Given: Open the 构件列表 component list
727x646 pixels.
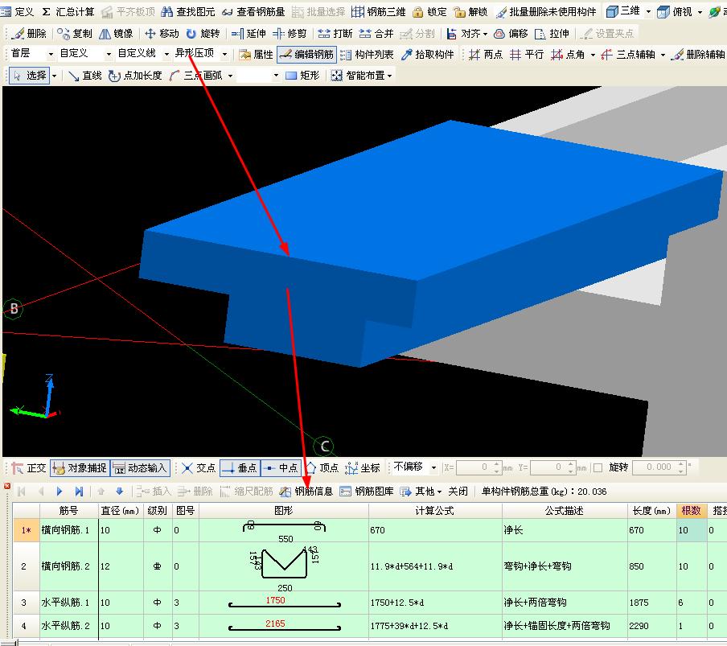Looking at the screenshot, I should (x=367, y=54).
